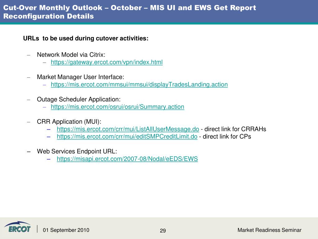This screenshot has width=318, height=239.
Task: Select '- direct link for CPs' text
Action: [225, 137]
